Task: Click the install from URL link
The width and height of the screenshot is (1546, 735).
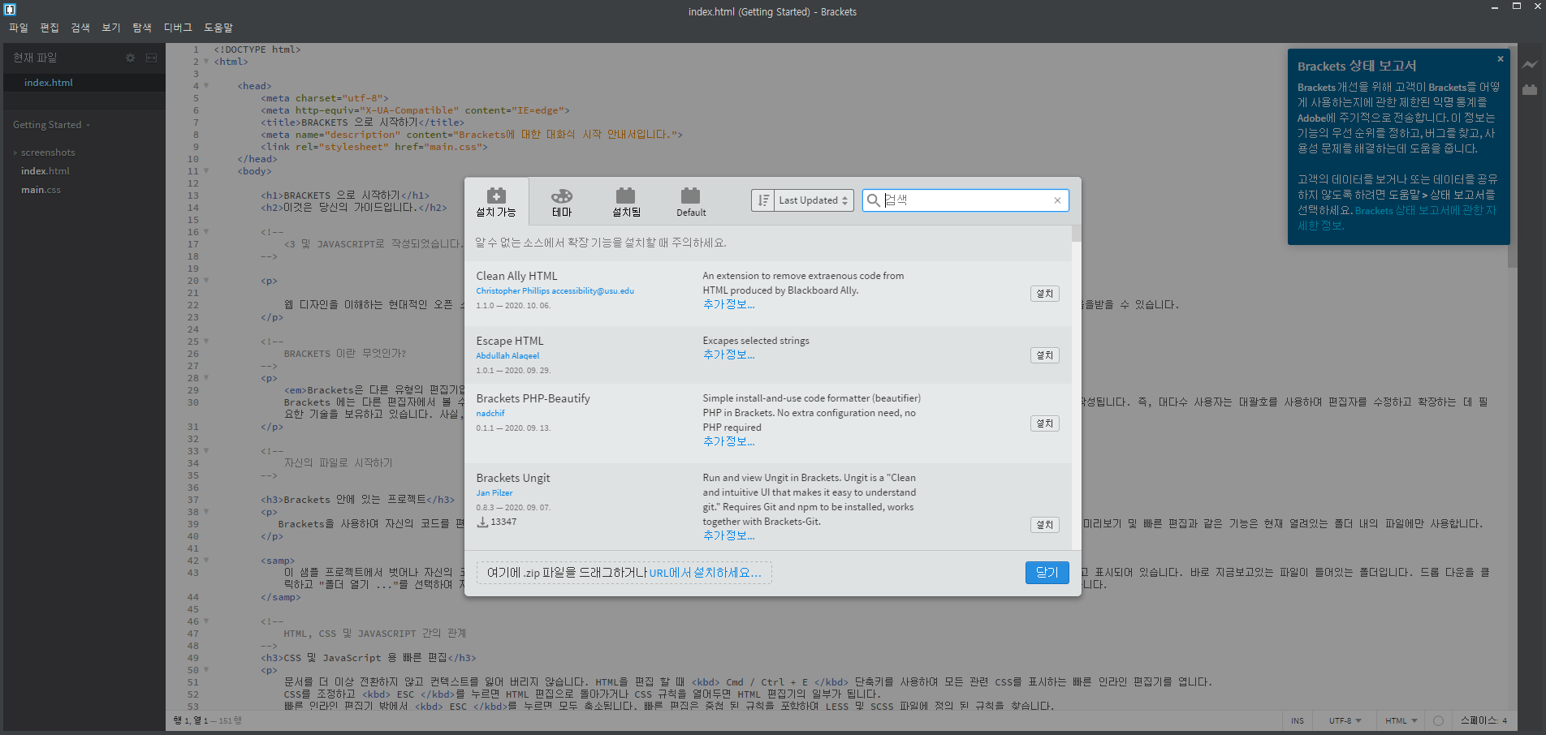Action: [x=705, y=573]
